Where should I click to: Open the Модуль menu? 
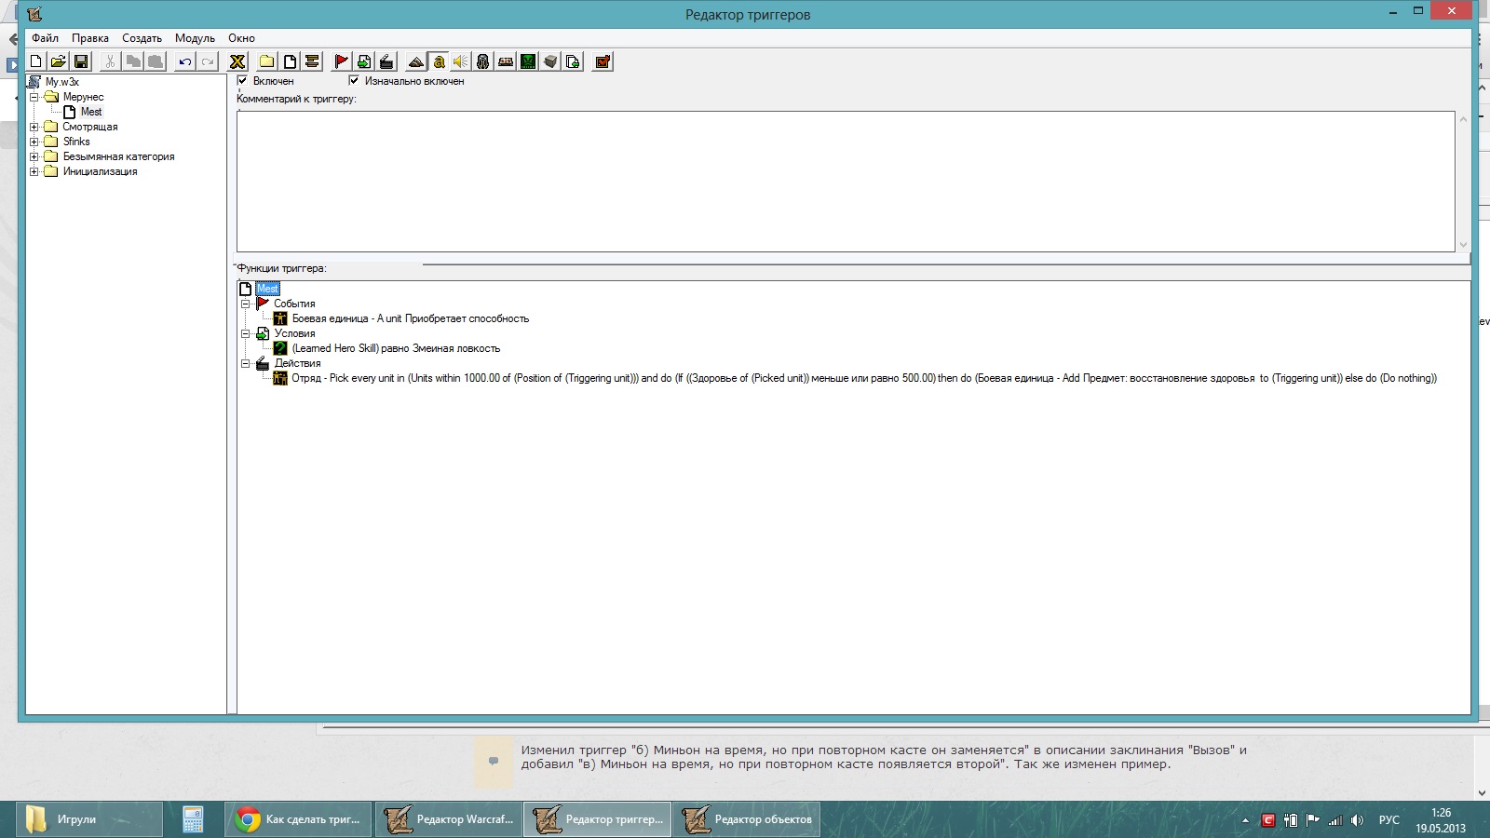[x=195, y=38]
